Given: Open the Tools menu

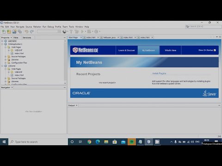Looking at the screenshot, I should coord(71,27).
